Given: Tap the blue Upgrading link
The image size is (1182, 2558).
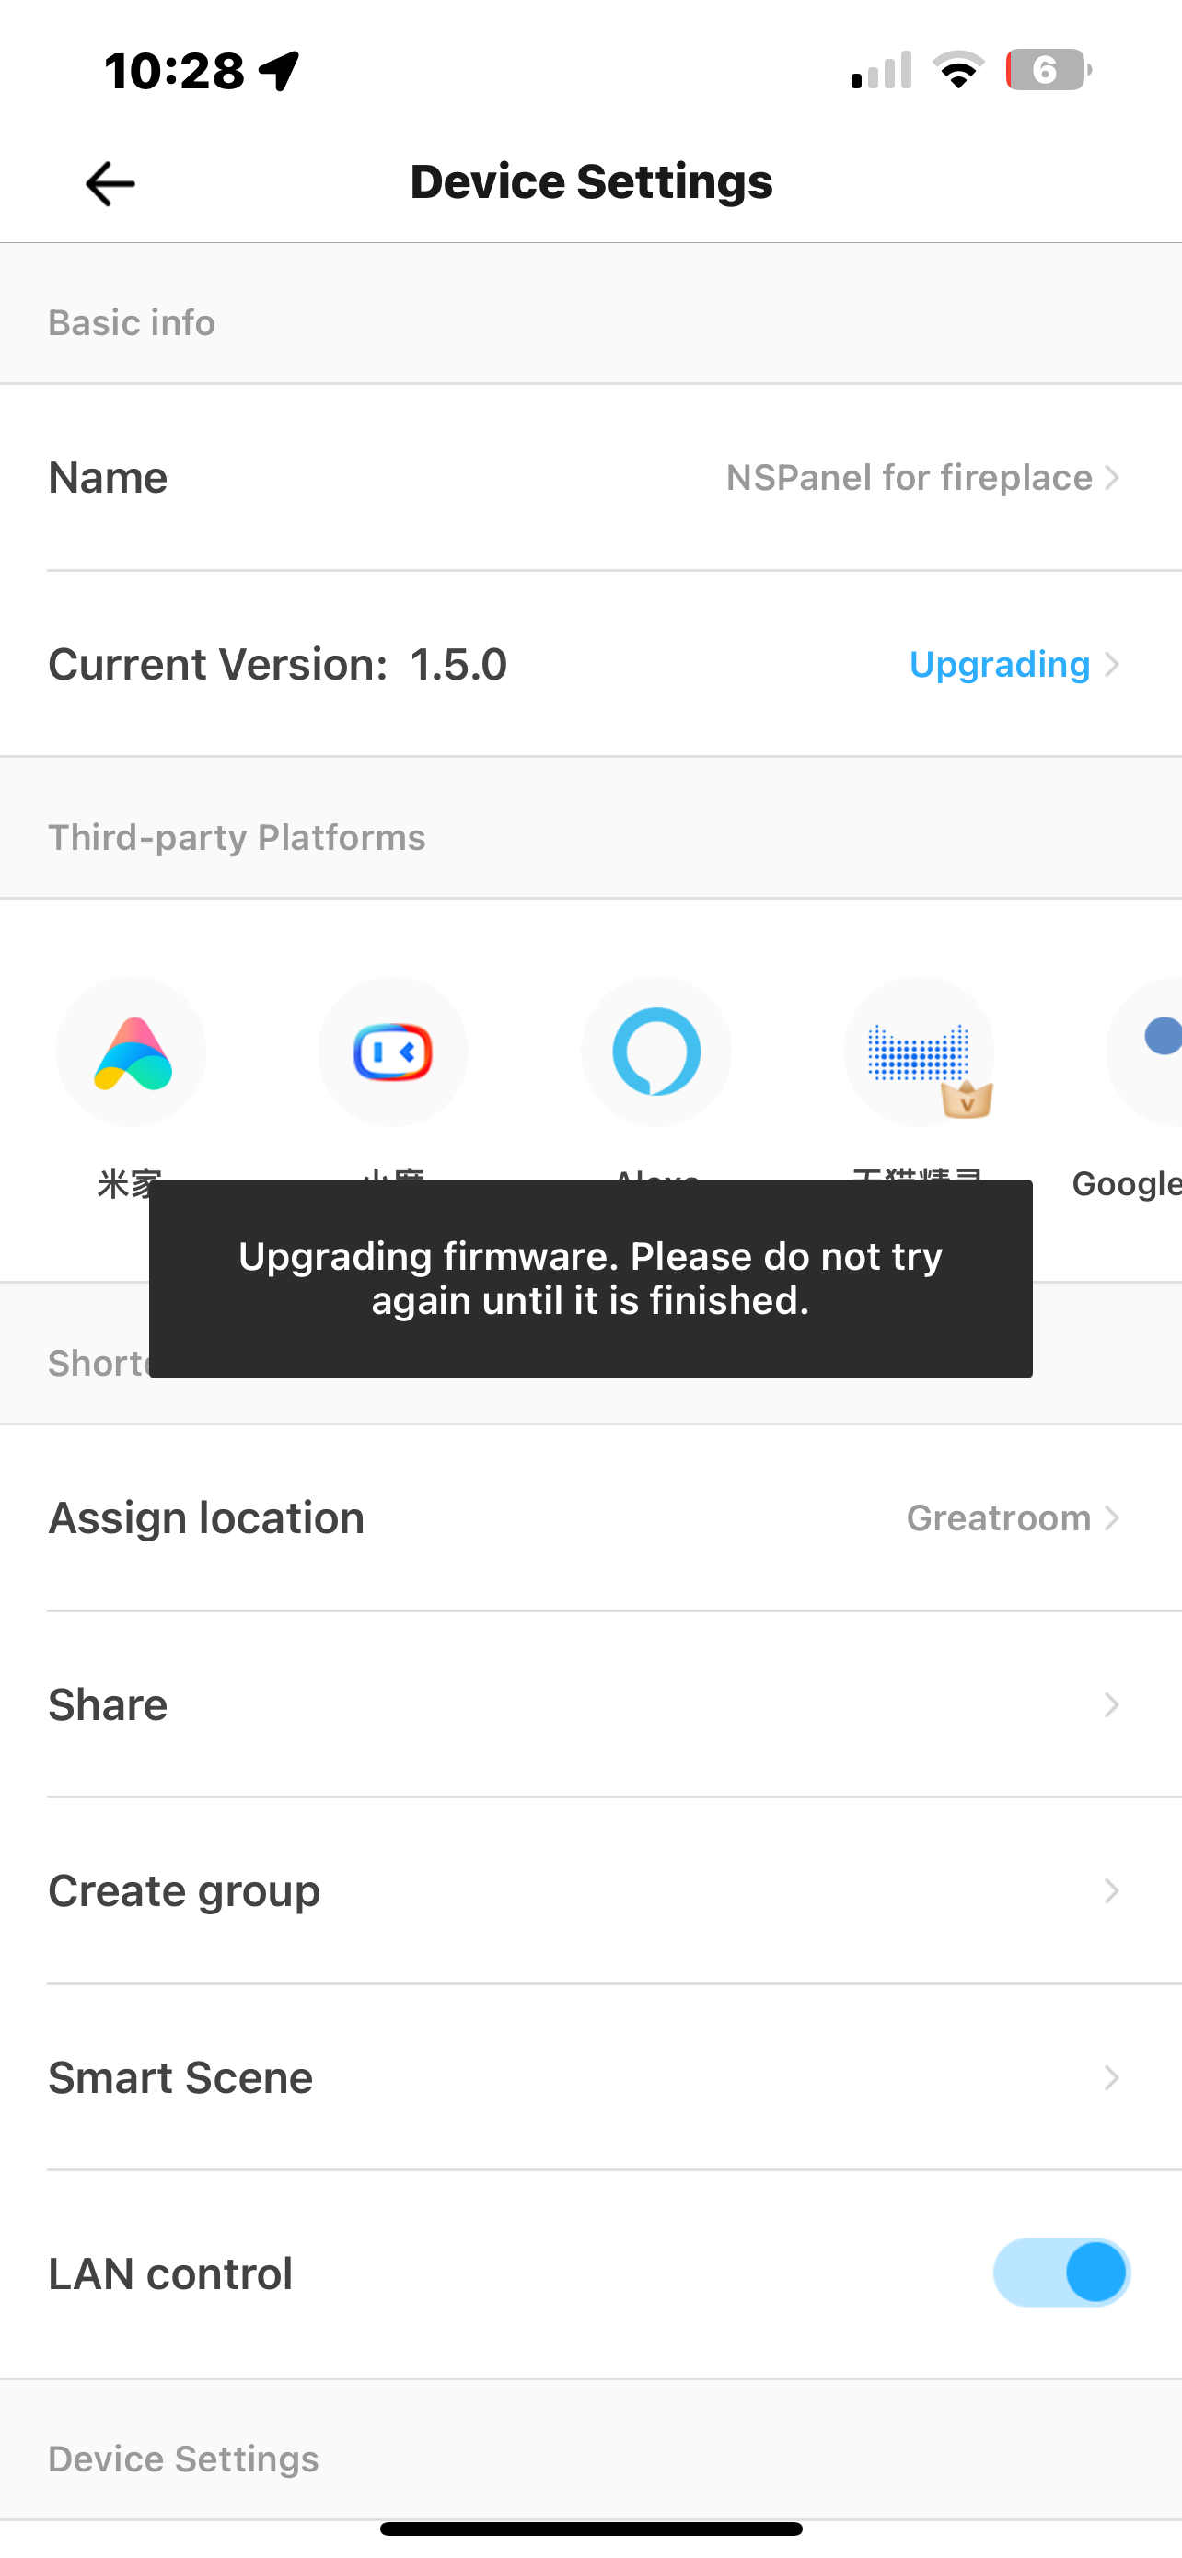Looking at the screenshot, I should point(999,664).
